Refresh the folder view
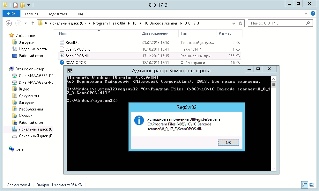 [x=241, y=23]
